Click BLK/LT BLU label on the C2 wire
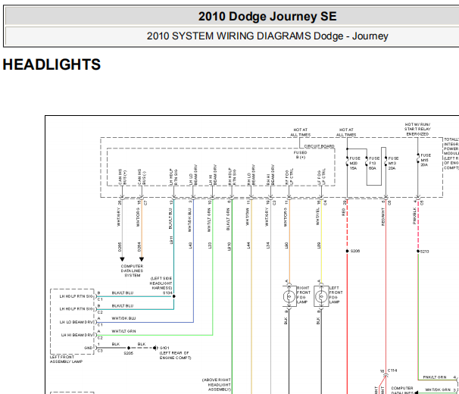The width and height of the screenshot is (459, 394). click(123, 306)
